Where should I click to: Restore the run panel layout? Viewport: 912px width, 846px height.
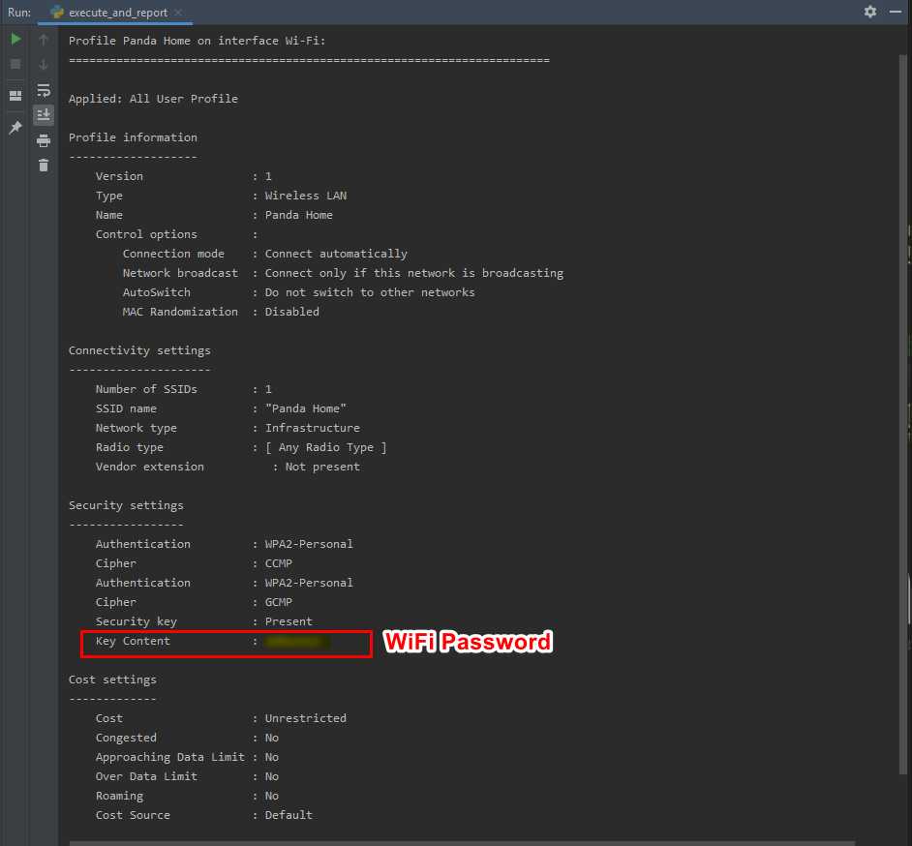15,96
